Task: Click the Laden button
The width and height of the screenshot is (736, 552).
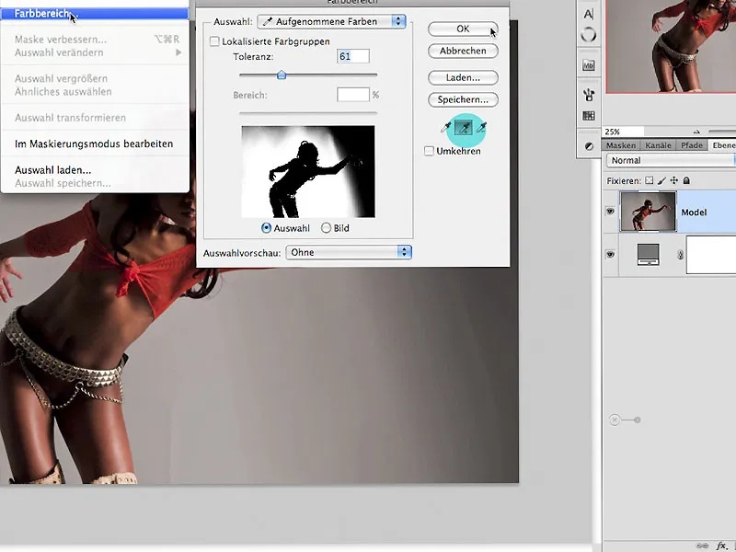Action: pyautogui.click(x=463, y=77)
